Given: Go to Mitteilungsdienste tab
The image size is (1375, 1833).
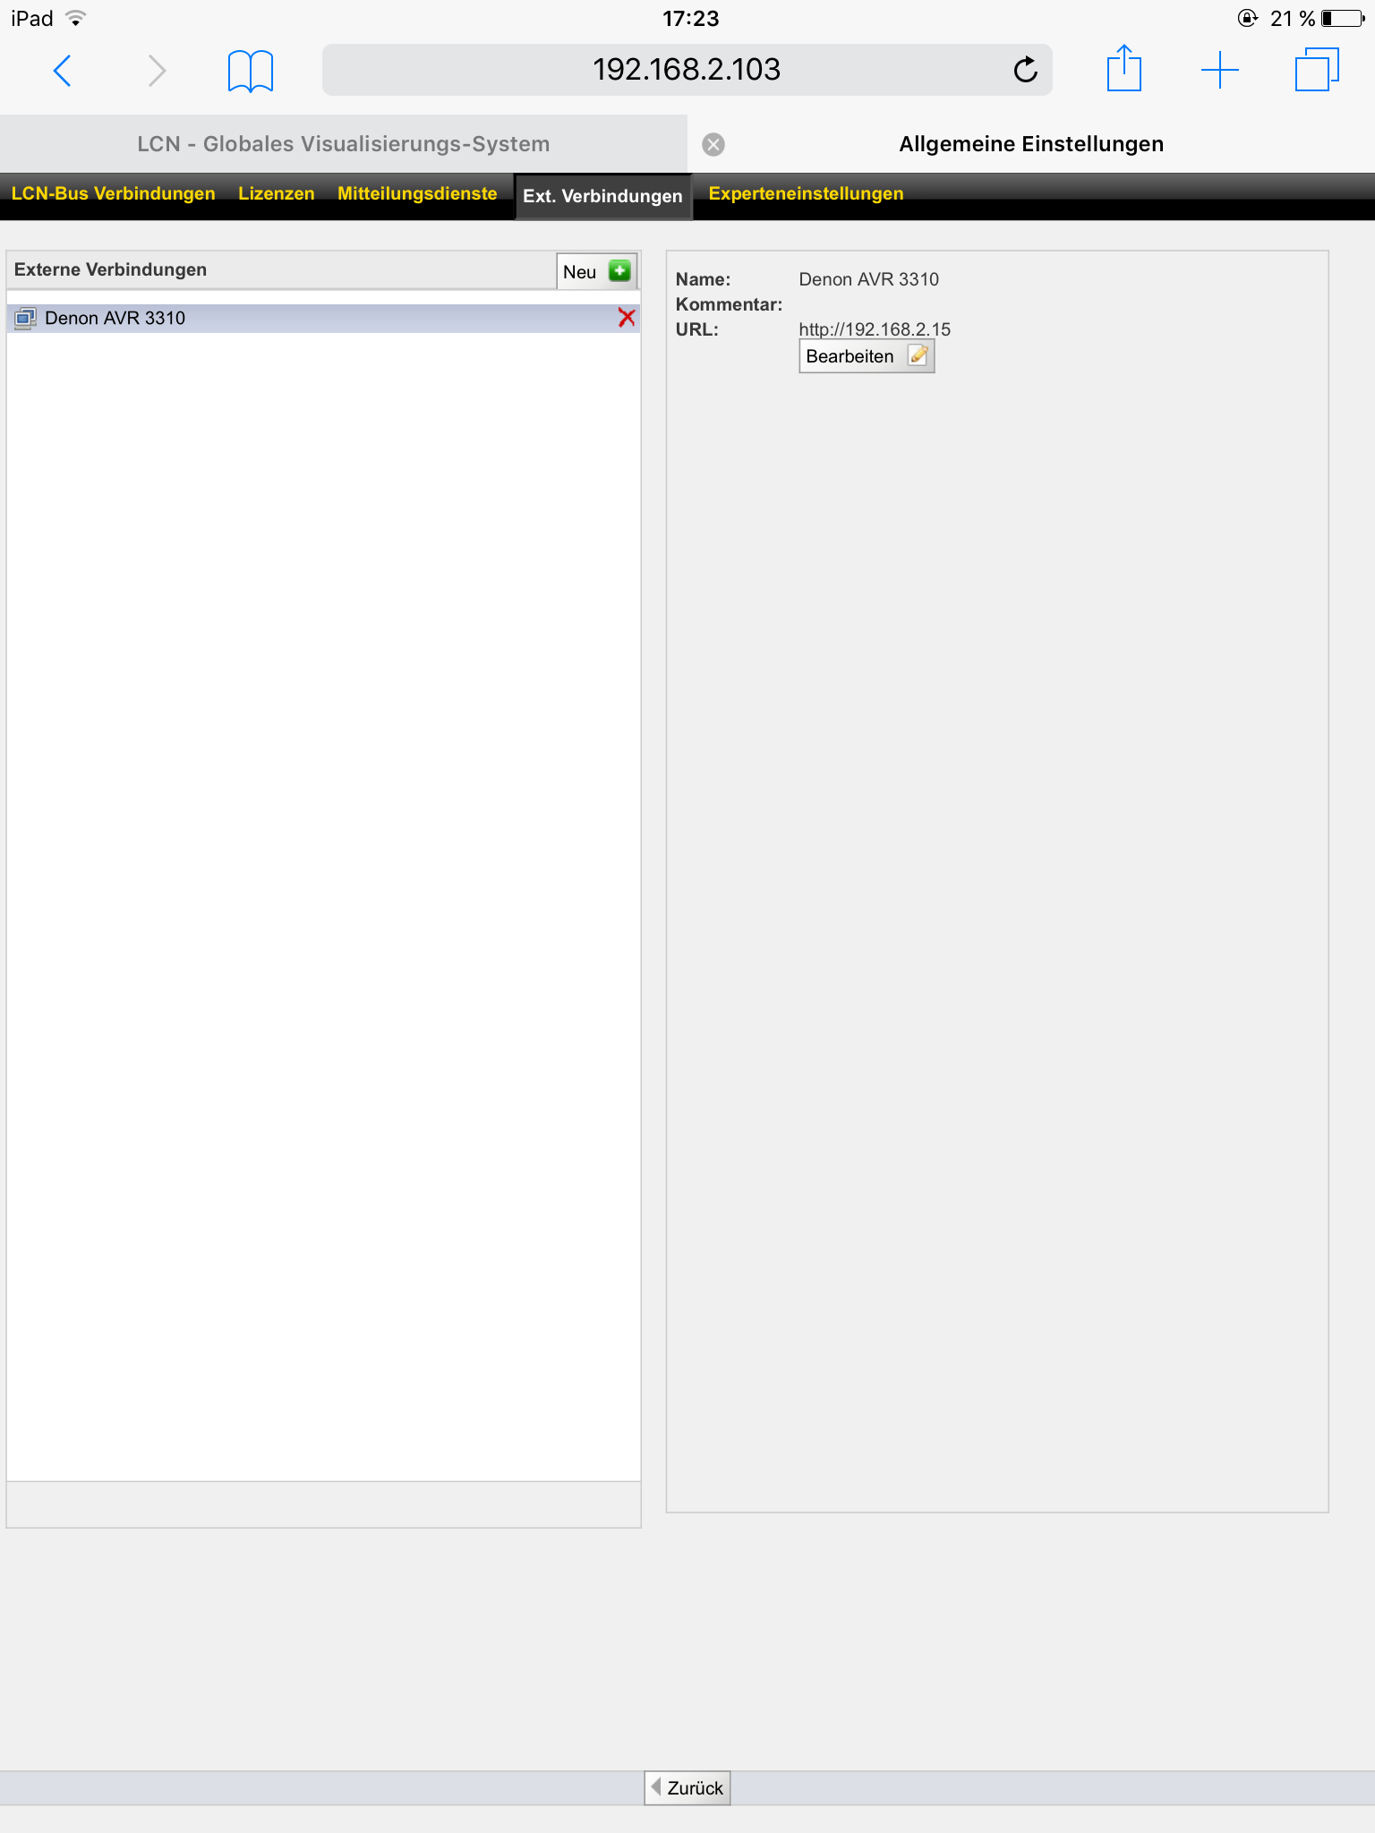Looking at the screenshot, I should coord(417,194).
